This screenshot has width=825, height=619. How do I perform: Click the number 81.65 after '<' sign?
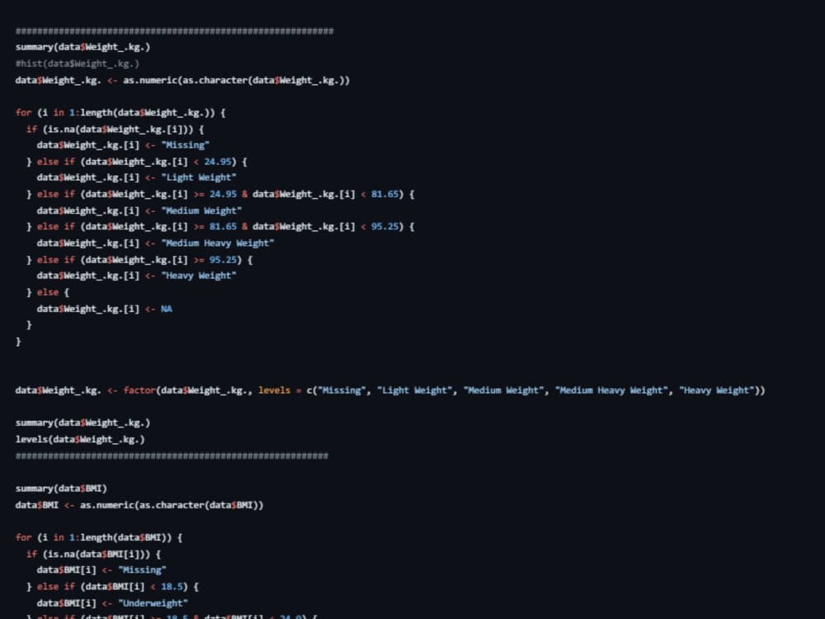click(x=385, y=194)
